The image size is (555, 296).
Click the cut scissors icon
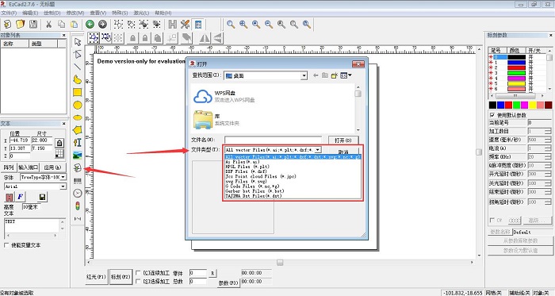pos(48,24)
